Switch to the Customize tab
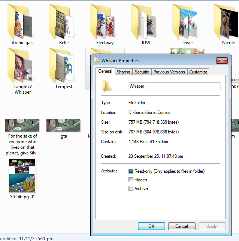 click(x=198, y=72)
